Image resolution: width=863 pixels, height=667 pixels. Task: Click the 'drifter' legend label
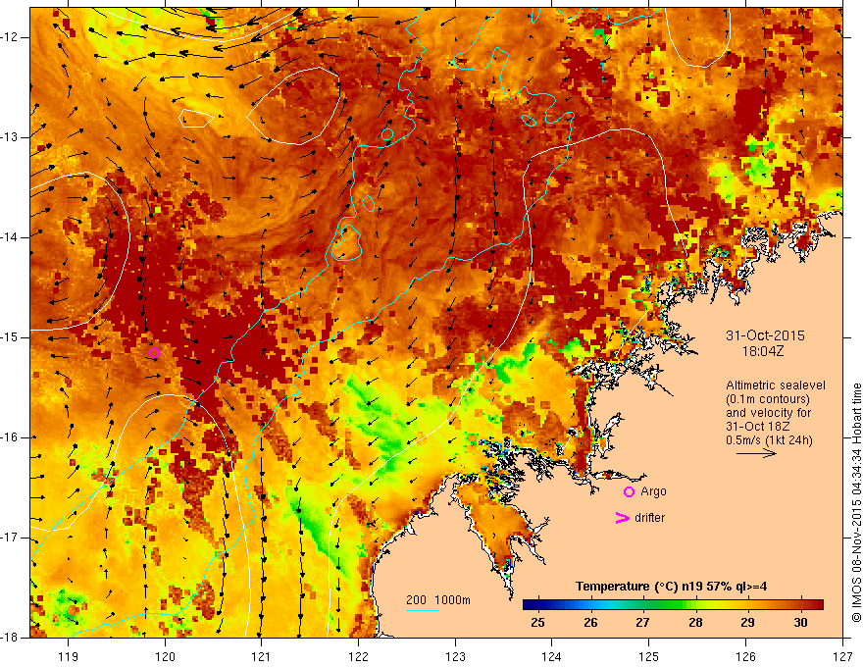pyautogui.click(x=649, y=518)
